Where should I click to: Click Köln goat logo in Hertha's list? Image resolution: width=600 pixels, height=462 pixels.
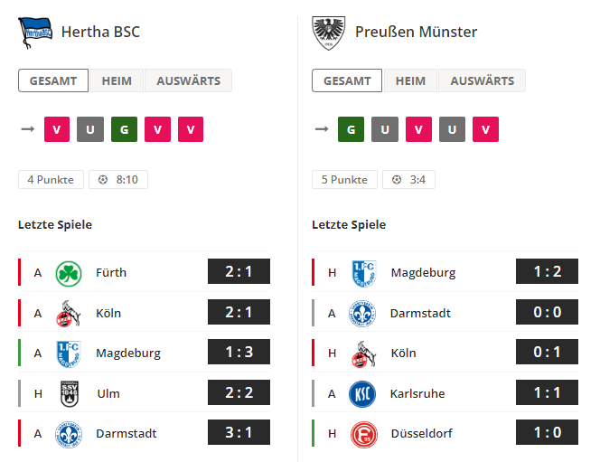click(x=69, y=314)
